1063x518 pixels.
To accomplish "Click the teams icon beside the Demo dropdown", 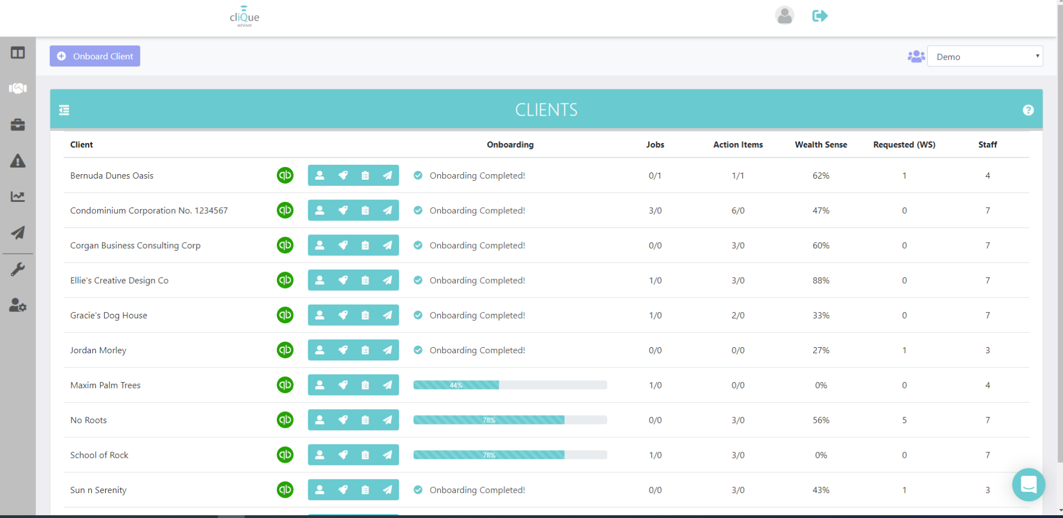I will click(916, 56).
